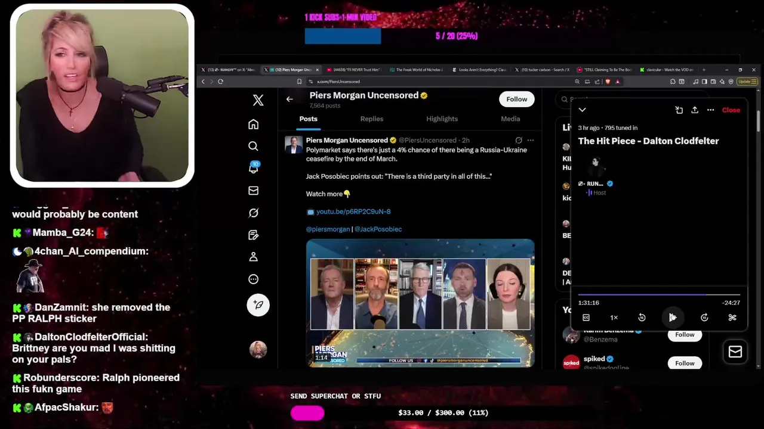Open the @piersmorgan mention
The height and width of the screenshot is (429, 764).
(328, 229)
